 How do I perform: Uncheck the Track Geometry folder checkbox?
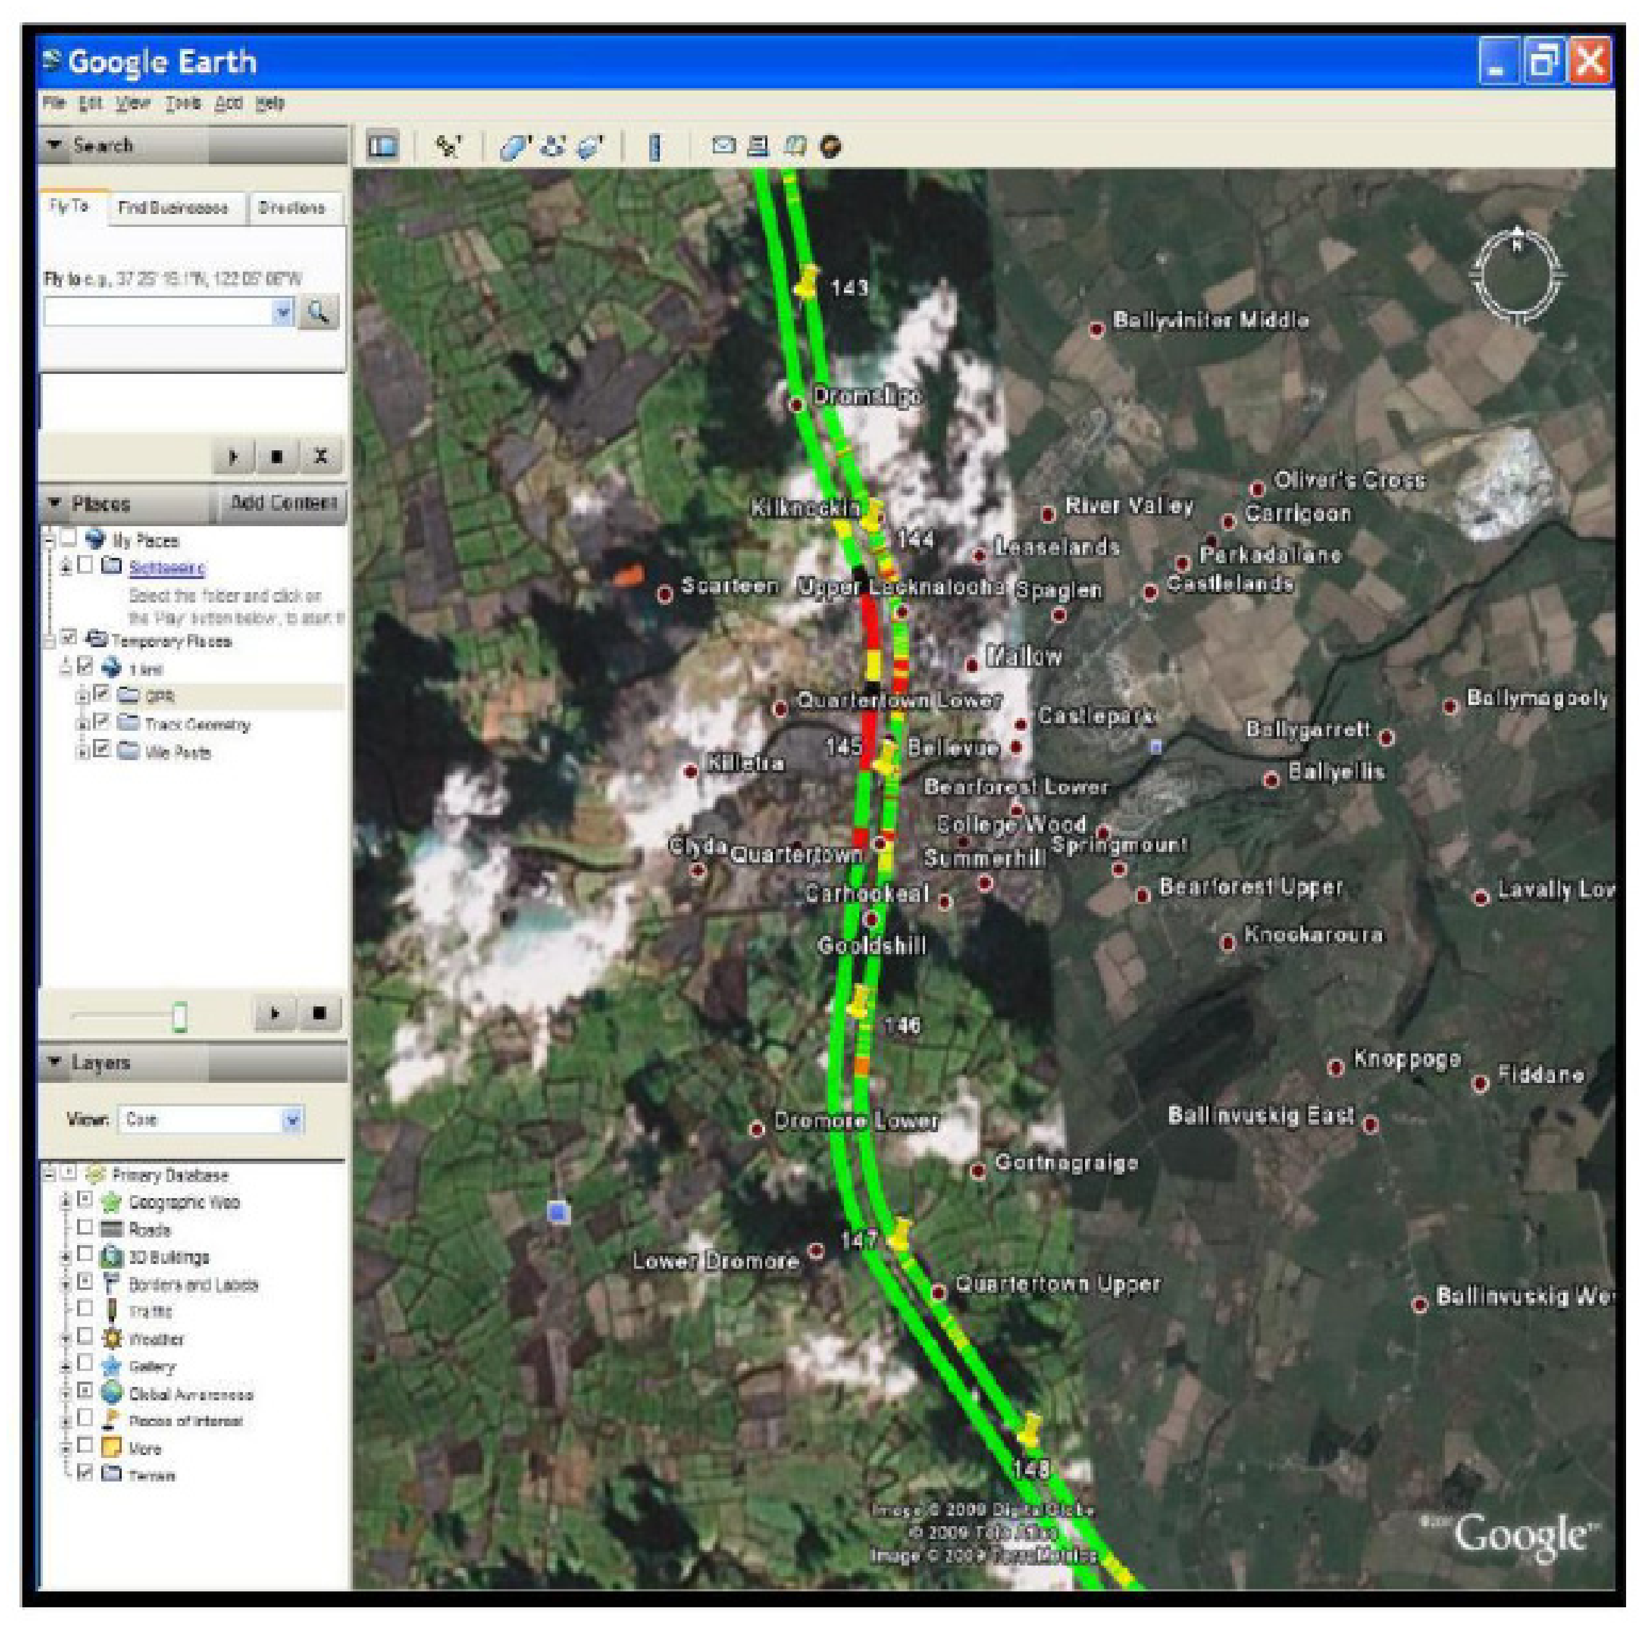tap(102, 722)
